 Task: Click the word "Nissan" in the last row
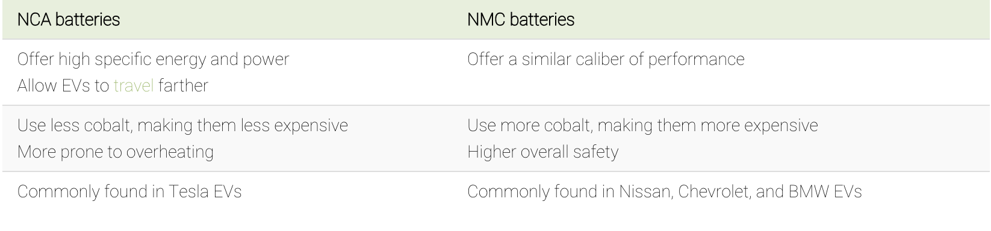(x=645, y=192)
